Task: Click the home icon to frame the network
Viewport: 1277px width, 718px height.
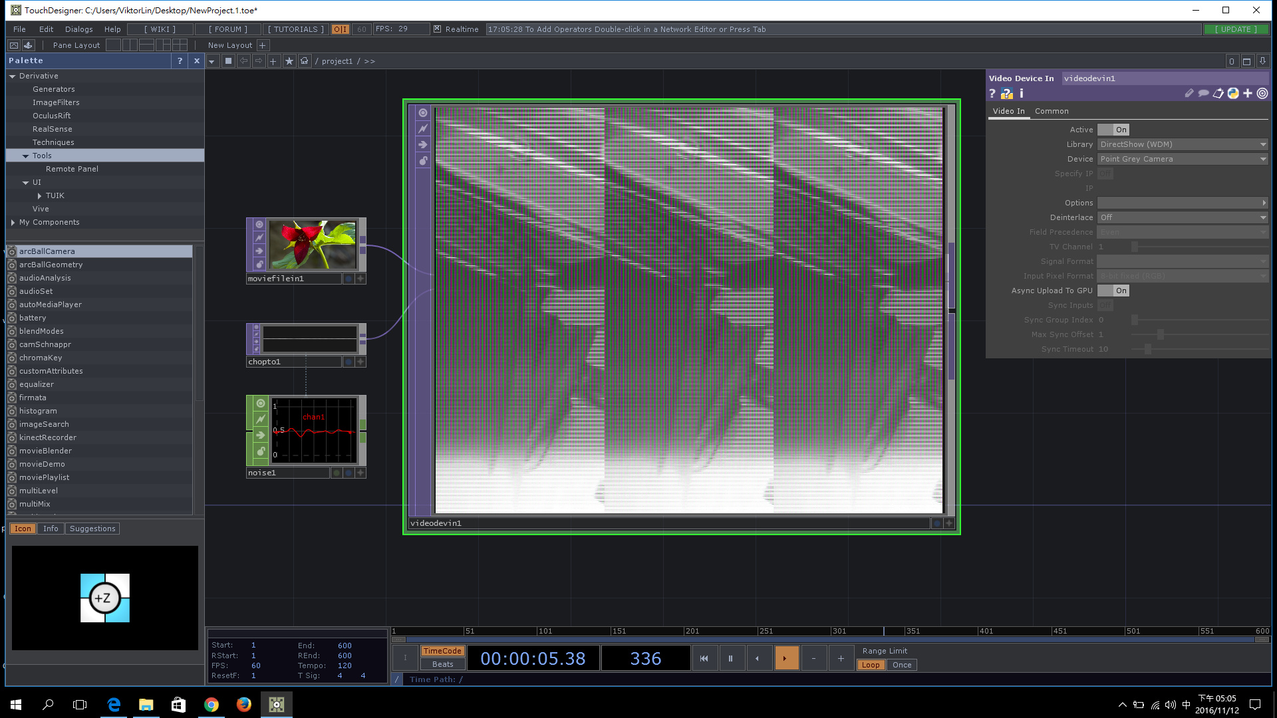Action: pos(305,60)
